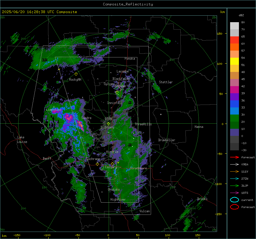Select the lightest gray swatch at legend top
The height and width of the screenshot is (239, 256).
click(x=234, y=26)
